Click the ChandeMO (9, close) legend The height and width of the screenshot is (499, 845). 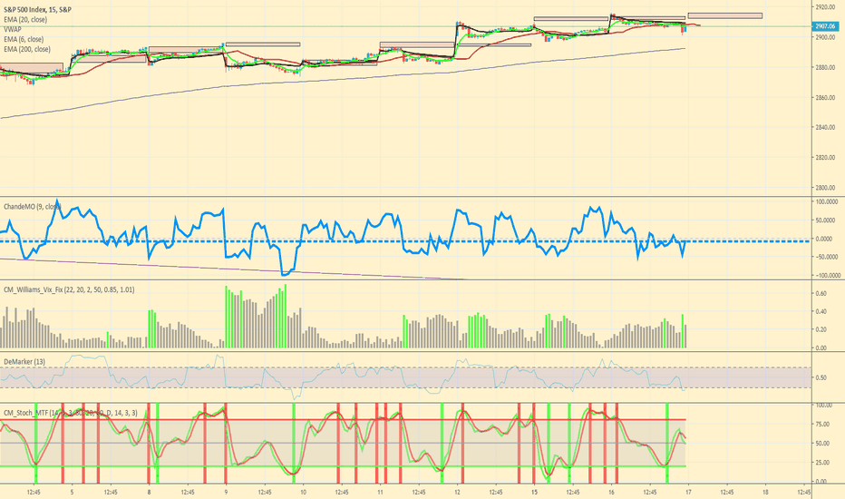33,207
